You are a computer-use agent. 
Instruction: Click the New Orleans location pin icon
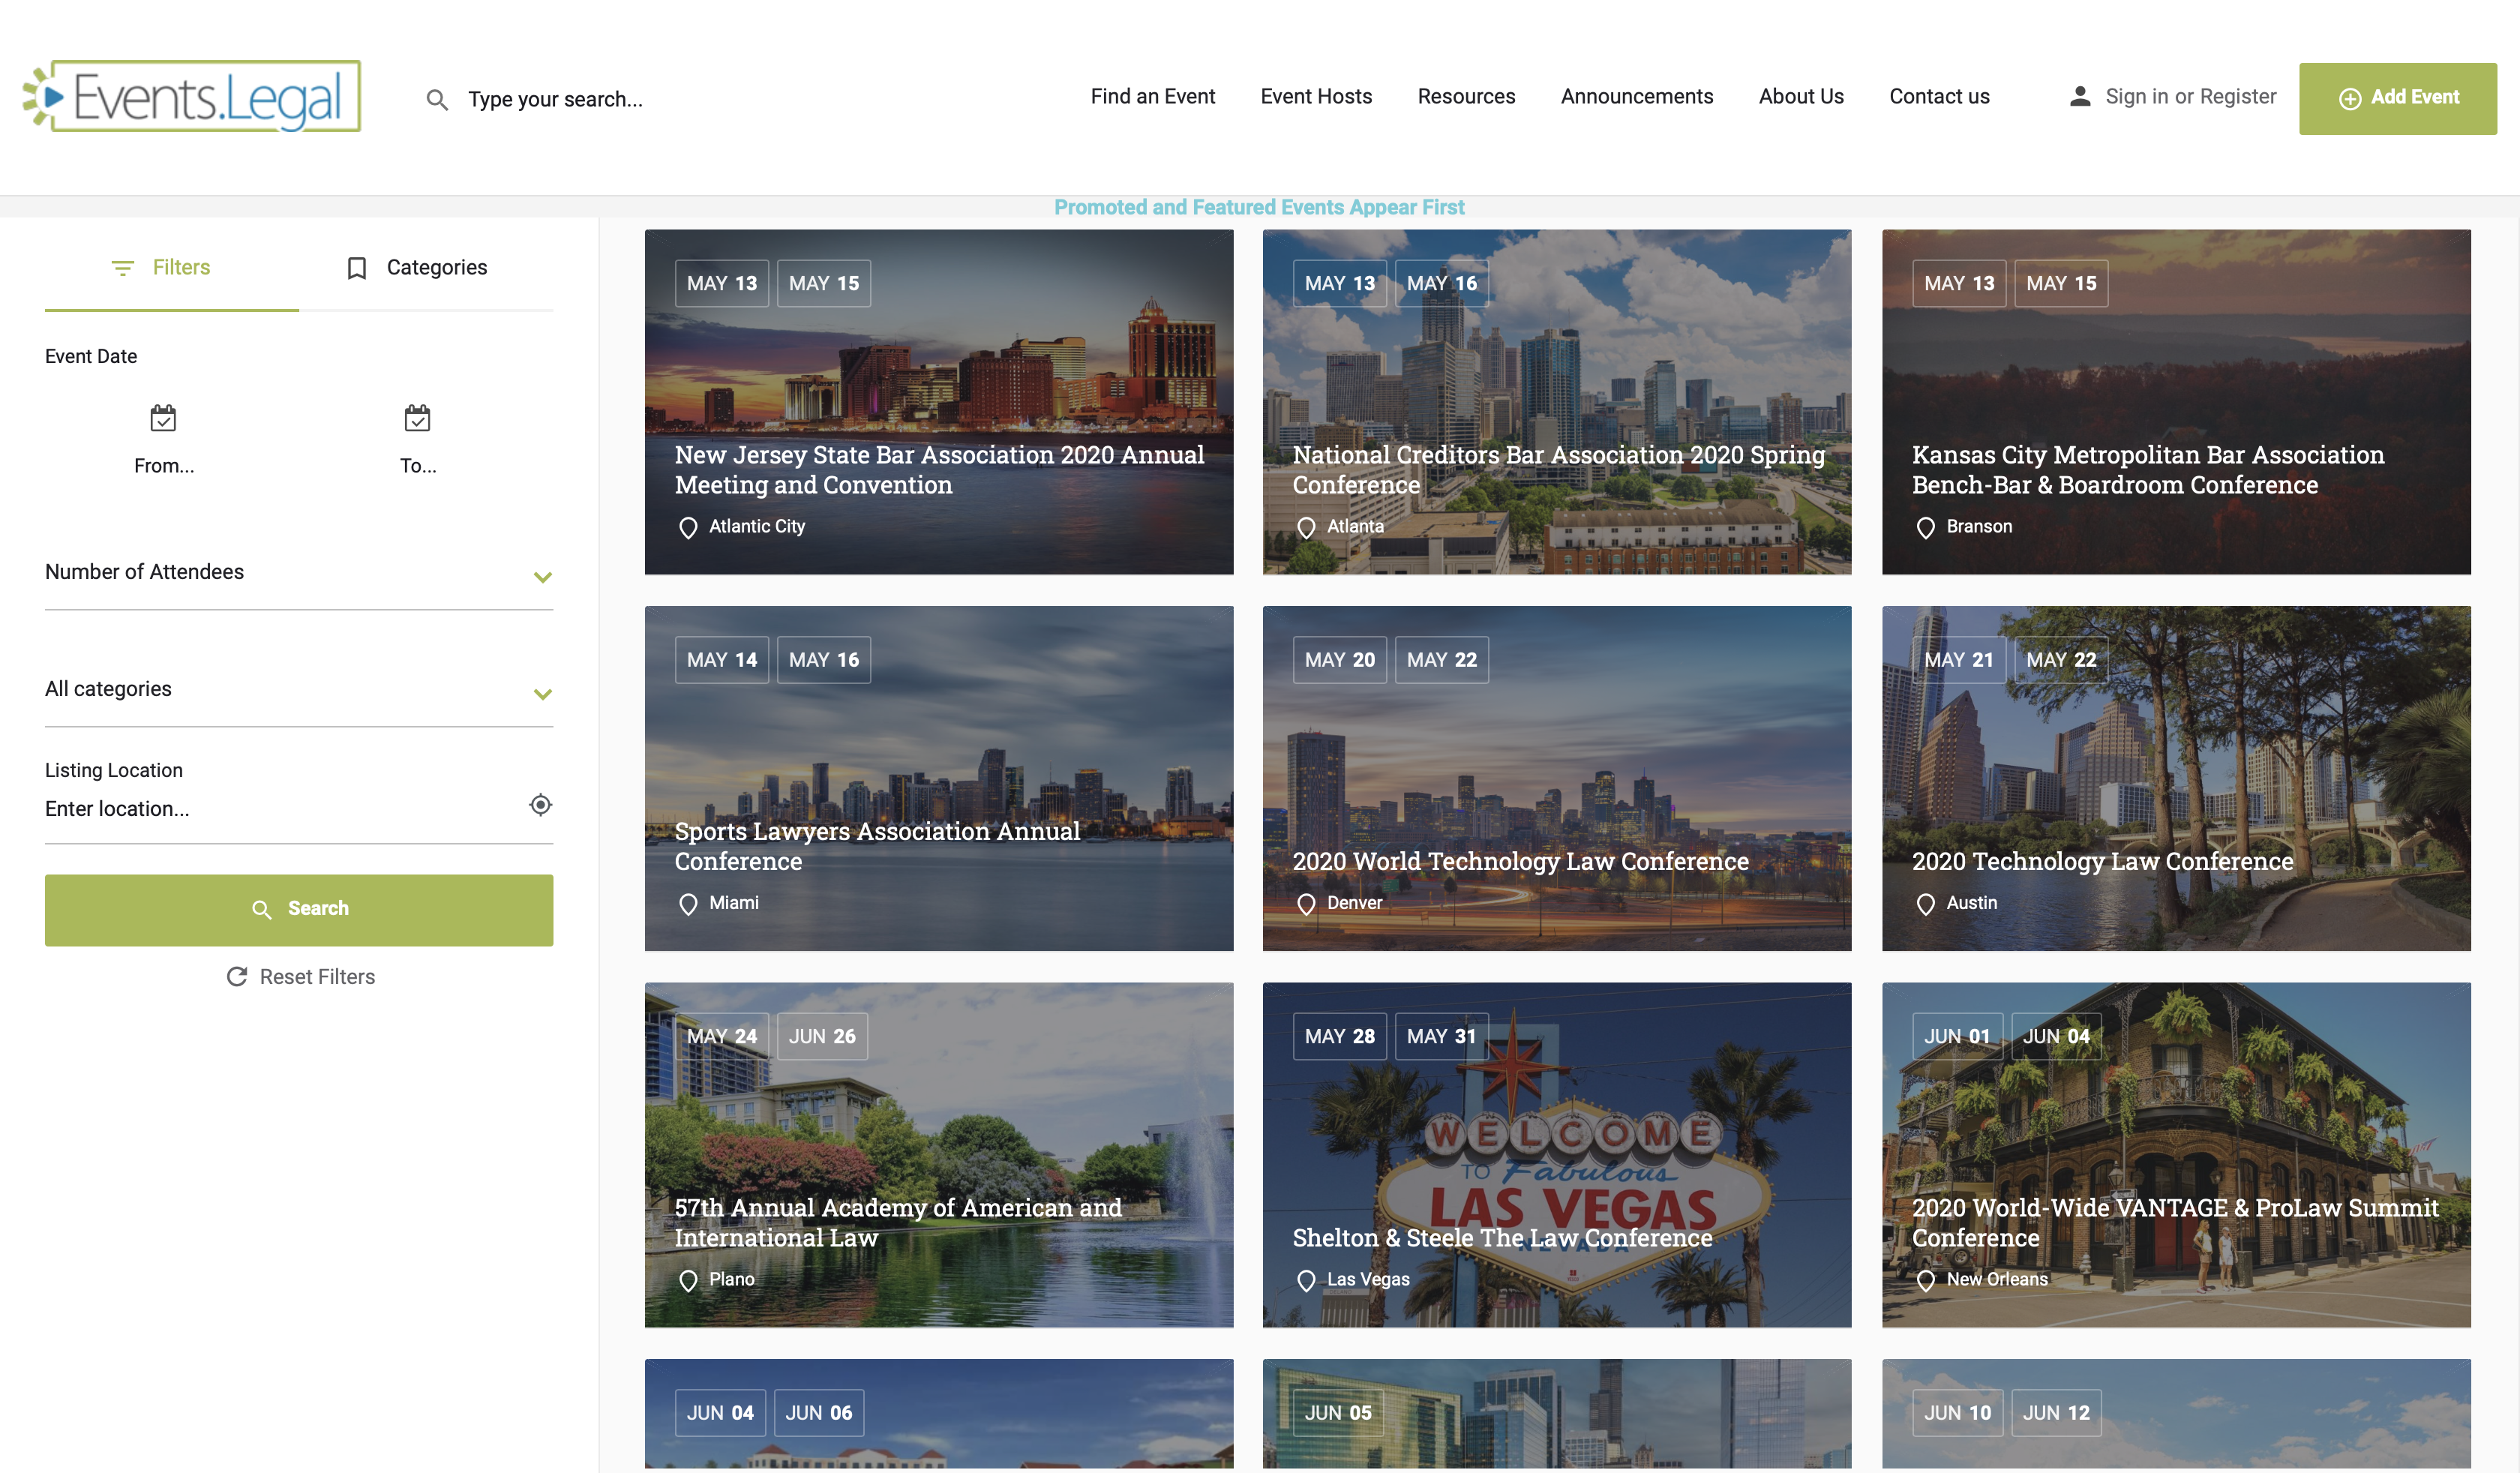click(1925, 1280)
